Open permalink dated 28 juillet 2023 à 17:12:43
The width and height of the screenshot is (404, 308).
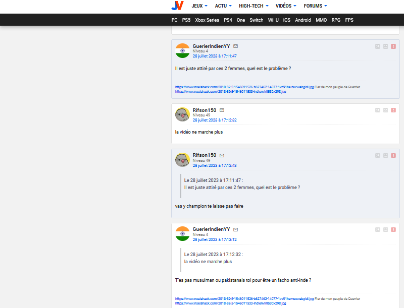pyautogui.click(x=215, y=165)
